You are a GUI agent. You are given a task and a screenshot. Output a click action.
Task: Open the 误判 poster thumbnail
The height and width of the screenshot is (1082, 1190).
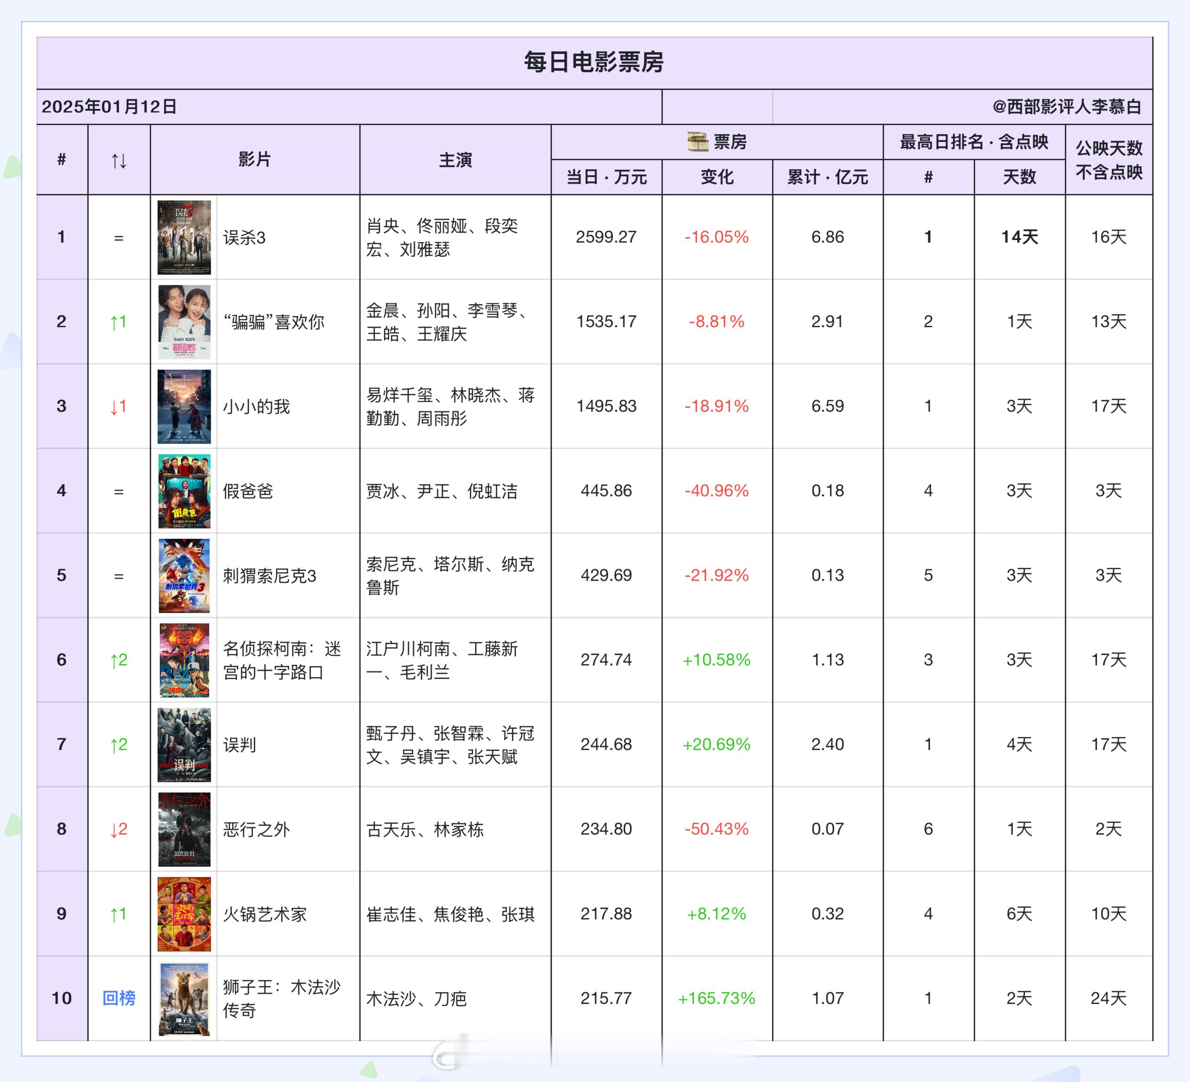[184, 744]
